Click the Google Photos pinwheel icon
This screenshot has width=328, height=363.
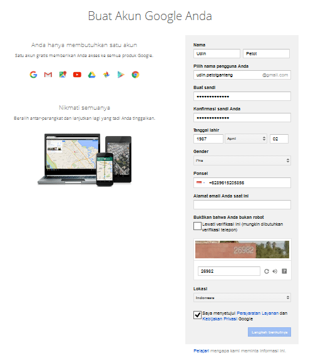click(x=106, y=75)
